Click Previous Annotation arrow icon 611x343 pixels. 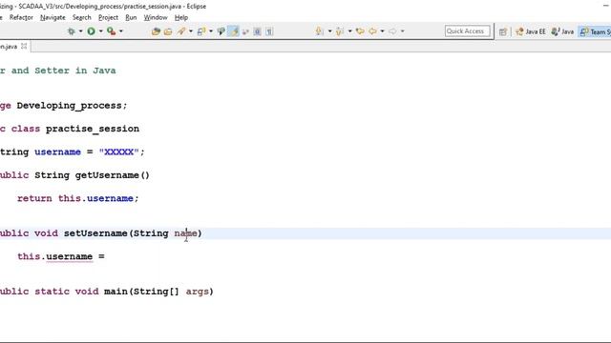340,31
